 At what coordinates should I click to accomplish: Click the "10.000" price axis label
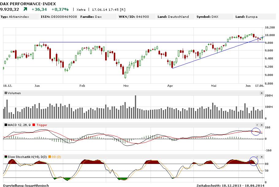(x=270, y=35)
